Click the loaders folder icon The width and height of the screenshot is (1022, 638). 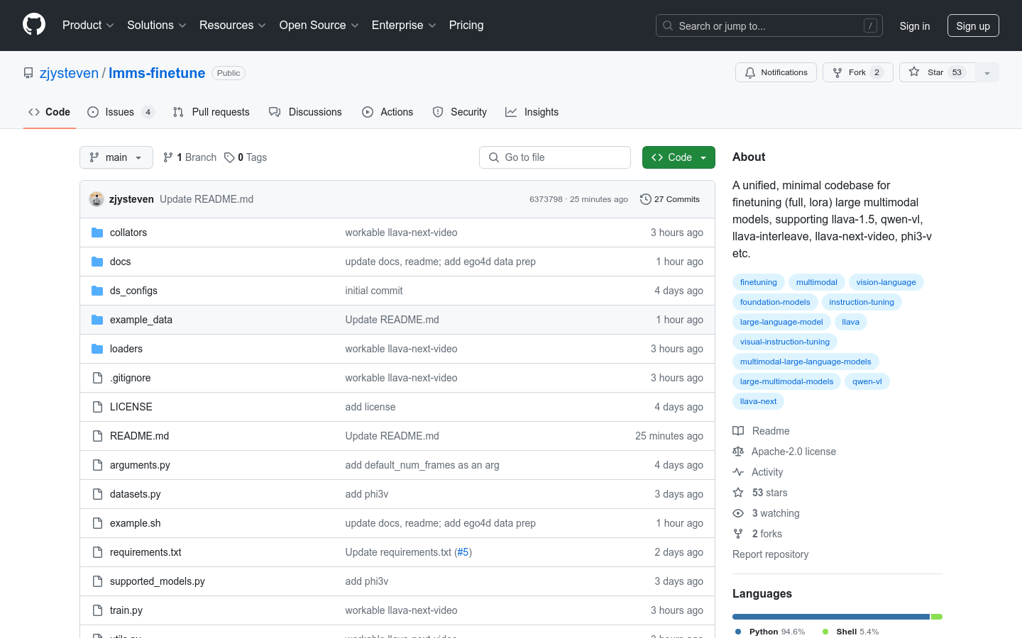[x=97, y=349]
